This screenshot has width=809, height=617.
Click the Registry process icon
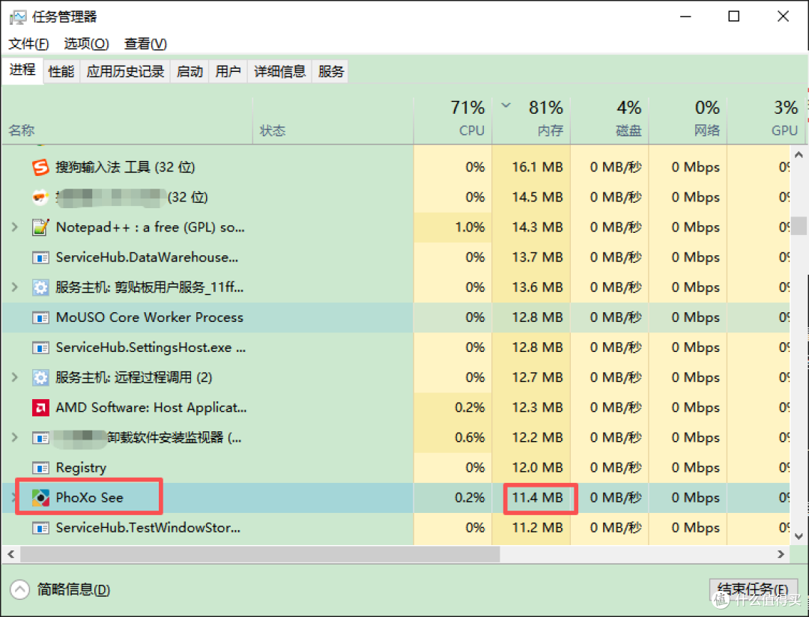[x=40, y=468]
